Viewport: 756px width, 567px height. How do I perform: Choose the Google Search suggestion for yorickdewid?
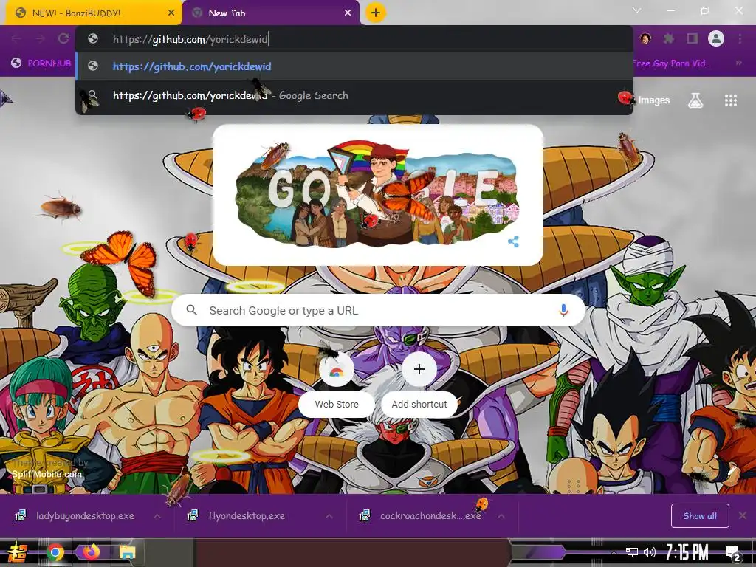[x=354, y=95]
